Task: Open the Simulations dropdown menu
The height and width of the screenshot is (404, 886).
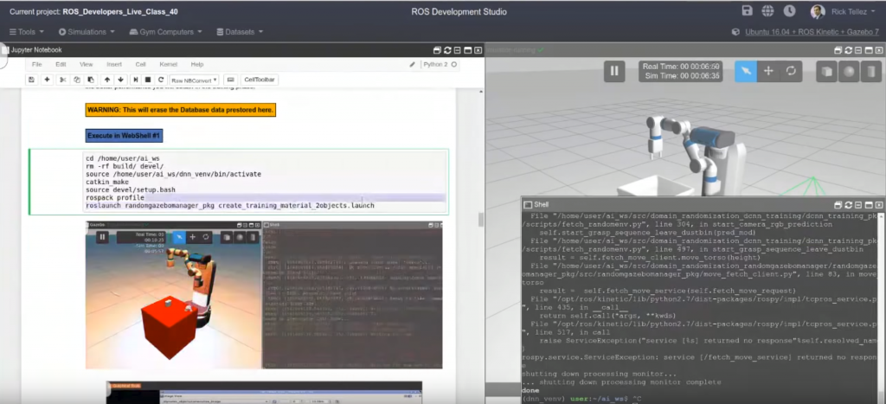Action: (x=87, y=32)
